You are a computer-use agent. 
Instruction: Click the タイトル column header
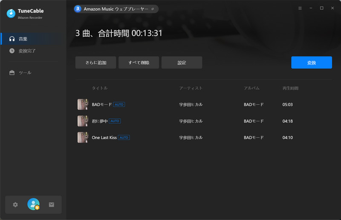(100, 88)
